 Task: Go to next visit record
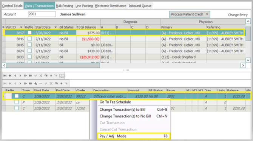20,76
